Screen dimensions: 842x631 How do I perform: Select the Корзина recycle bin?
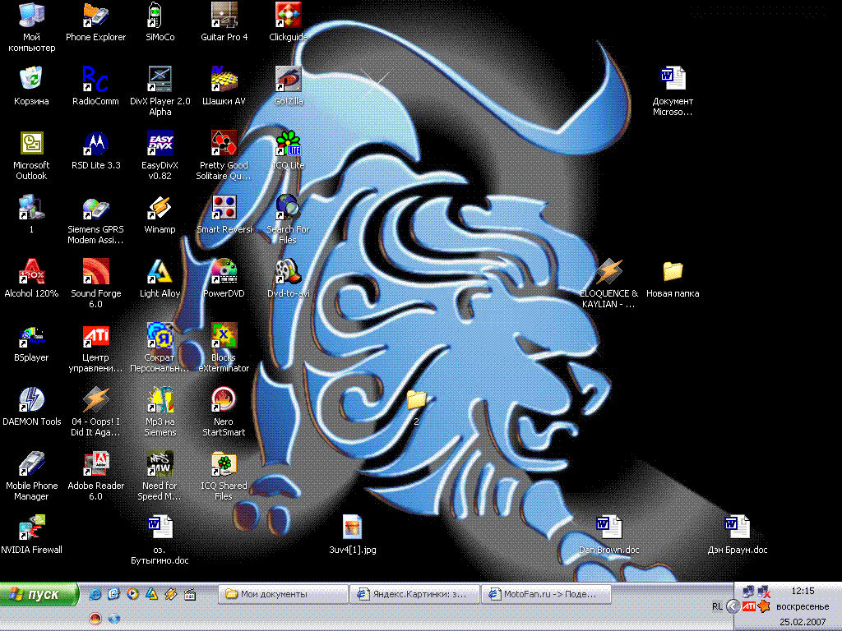point(31,79)
